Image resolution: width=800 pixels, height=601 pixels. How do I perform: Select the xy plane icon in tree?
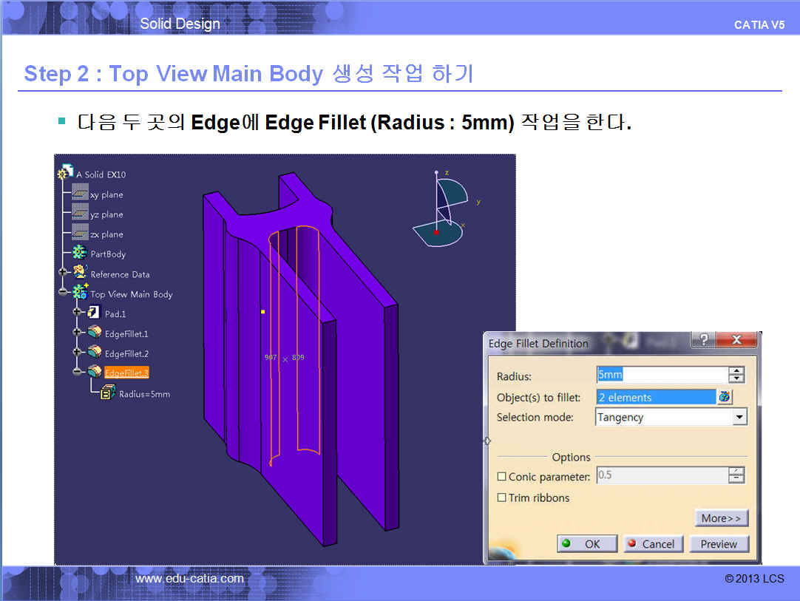80,193
